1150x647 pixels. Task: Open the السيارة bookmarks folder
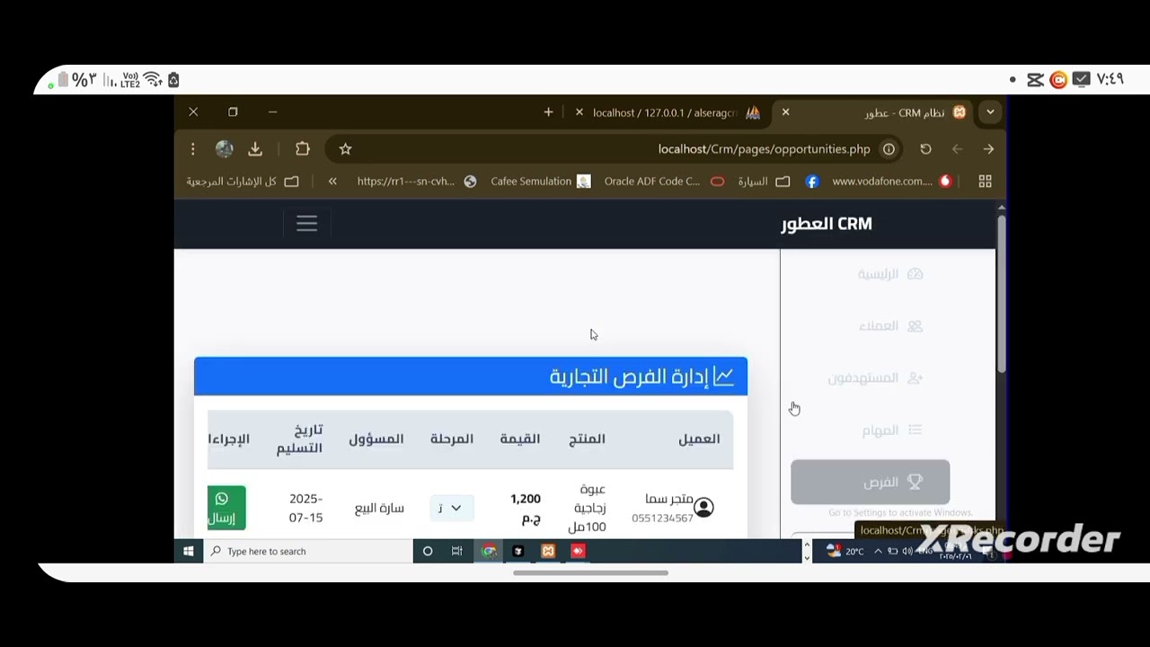[764, 182]
